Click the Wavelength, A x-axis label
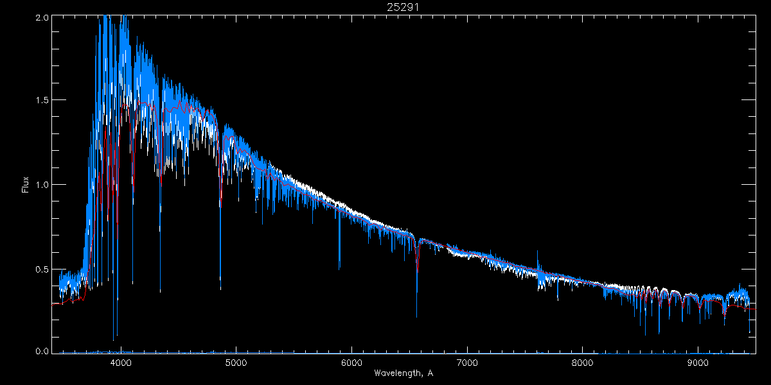771x385 pixels. tap(403, 373)
